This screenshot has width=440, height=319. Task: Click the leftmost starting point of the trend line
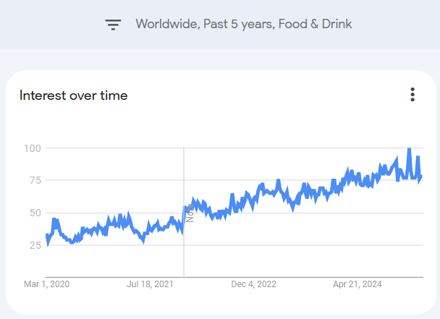coord(47,239)
